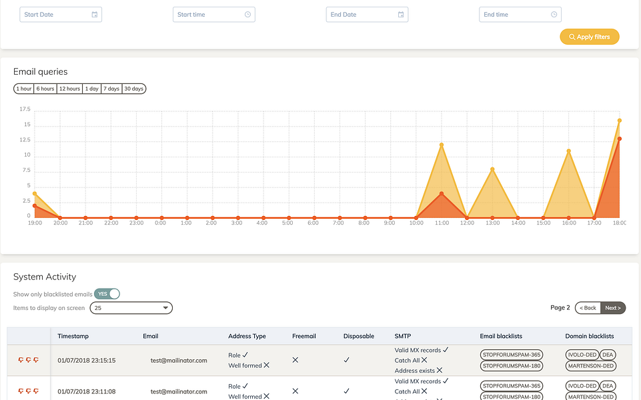Go to Next page of results
The height and width of the screenshot is (400, 641).
coord(613,308)
